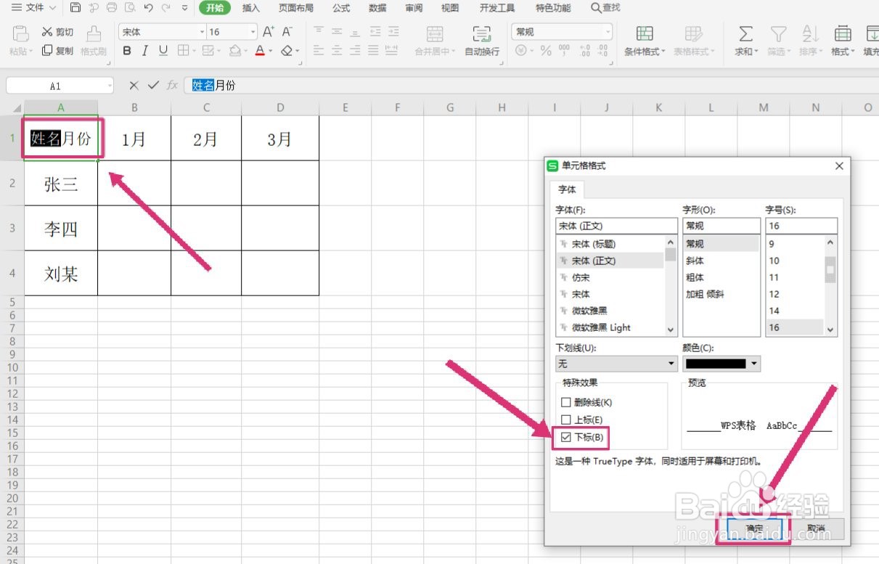Click 确定 to confirm cell format
Image resolution: width=879 pixels, height=564 pixels.
753,528
